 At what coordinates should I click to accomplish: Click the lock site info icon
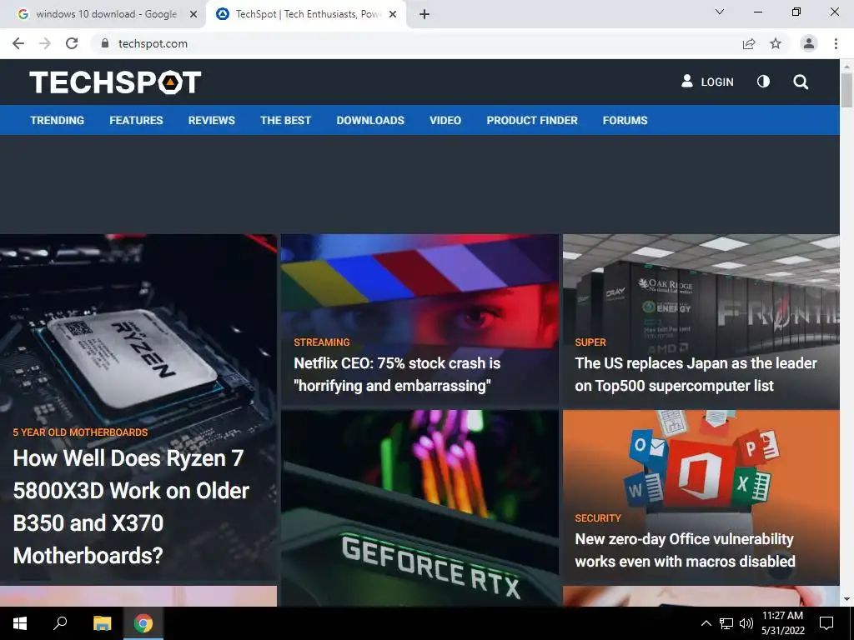[x=105, y=43]
